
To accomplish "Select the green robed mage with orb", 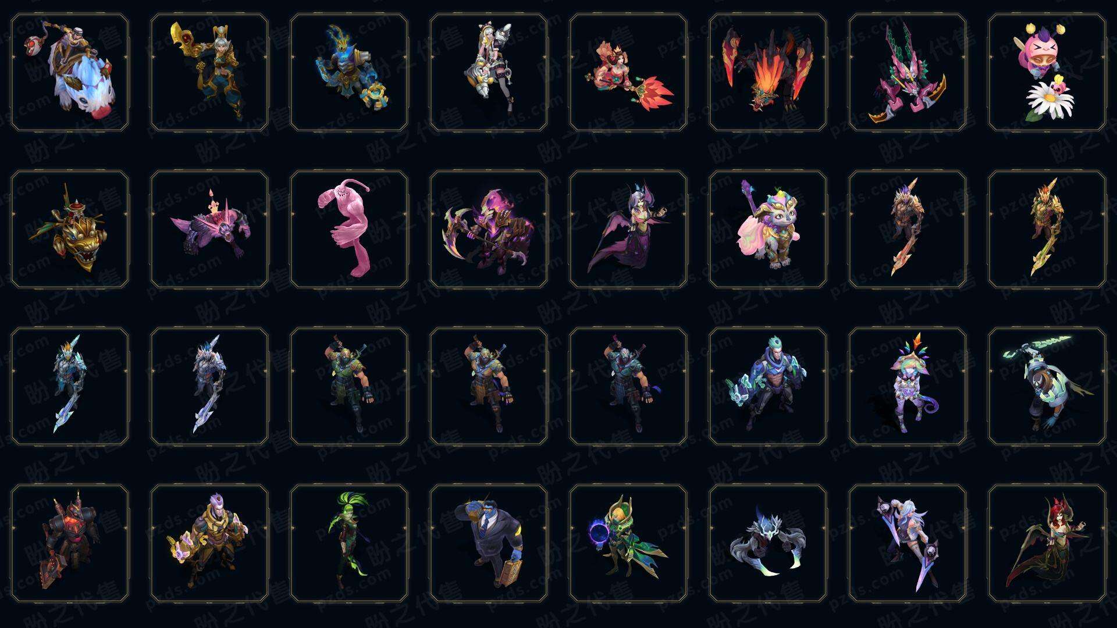I will (628, 544).
